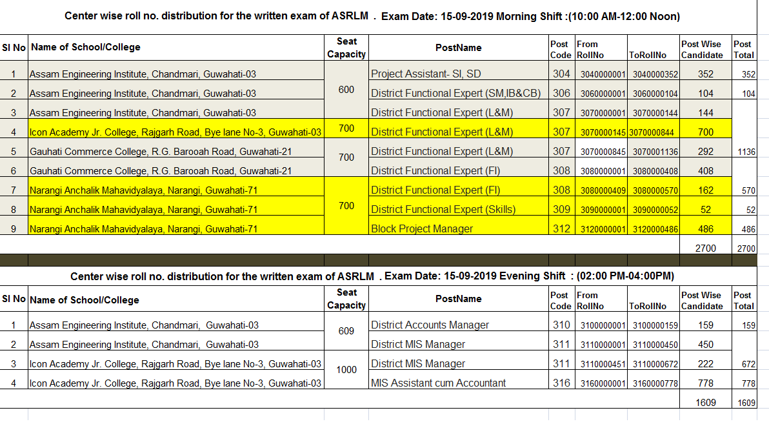This screenshot has width=769, height=426.
Task: Select the Evening Shift title text
Action: click(372, 276)
